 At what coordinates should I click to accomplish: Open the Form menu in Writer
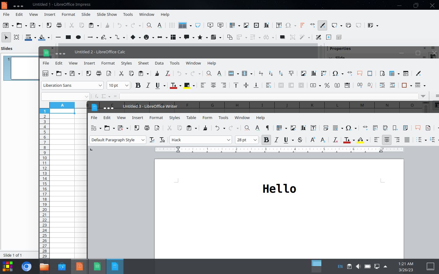click(x=207, y=118)
